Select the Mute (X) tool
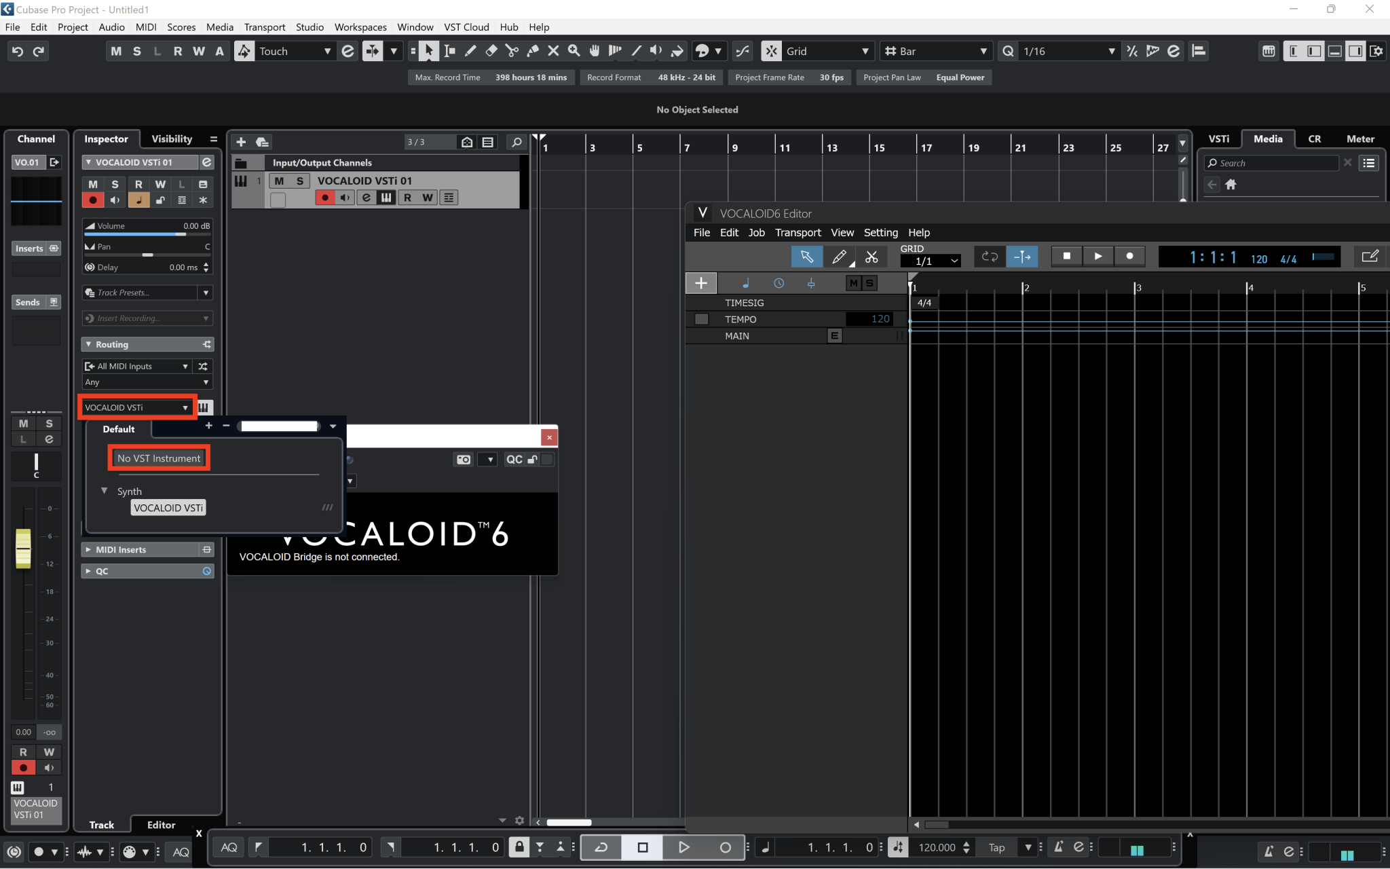The width and height of the screenshot is (1390, 869). click(x=553, y=50)
